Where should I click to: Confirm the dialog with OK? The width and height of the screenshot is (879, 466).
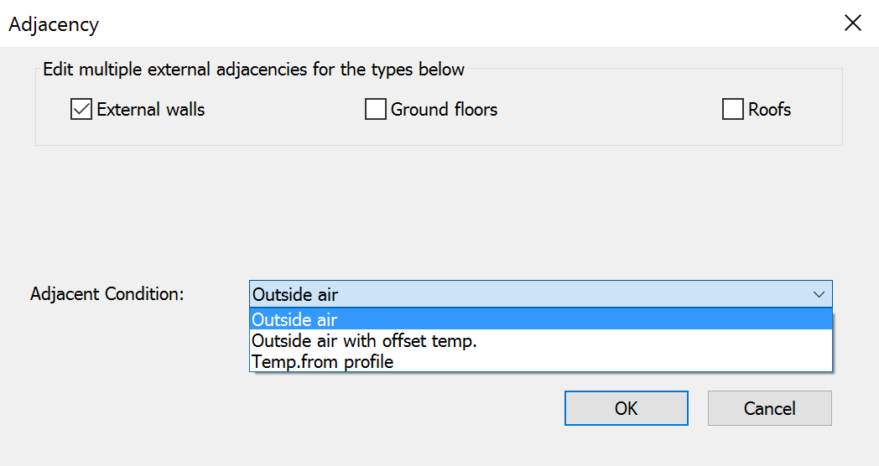626,408
